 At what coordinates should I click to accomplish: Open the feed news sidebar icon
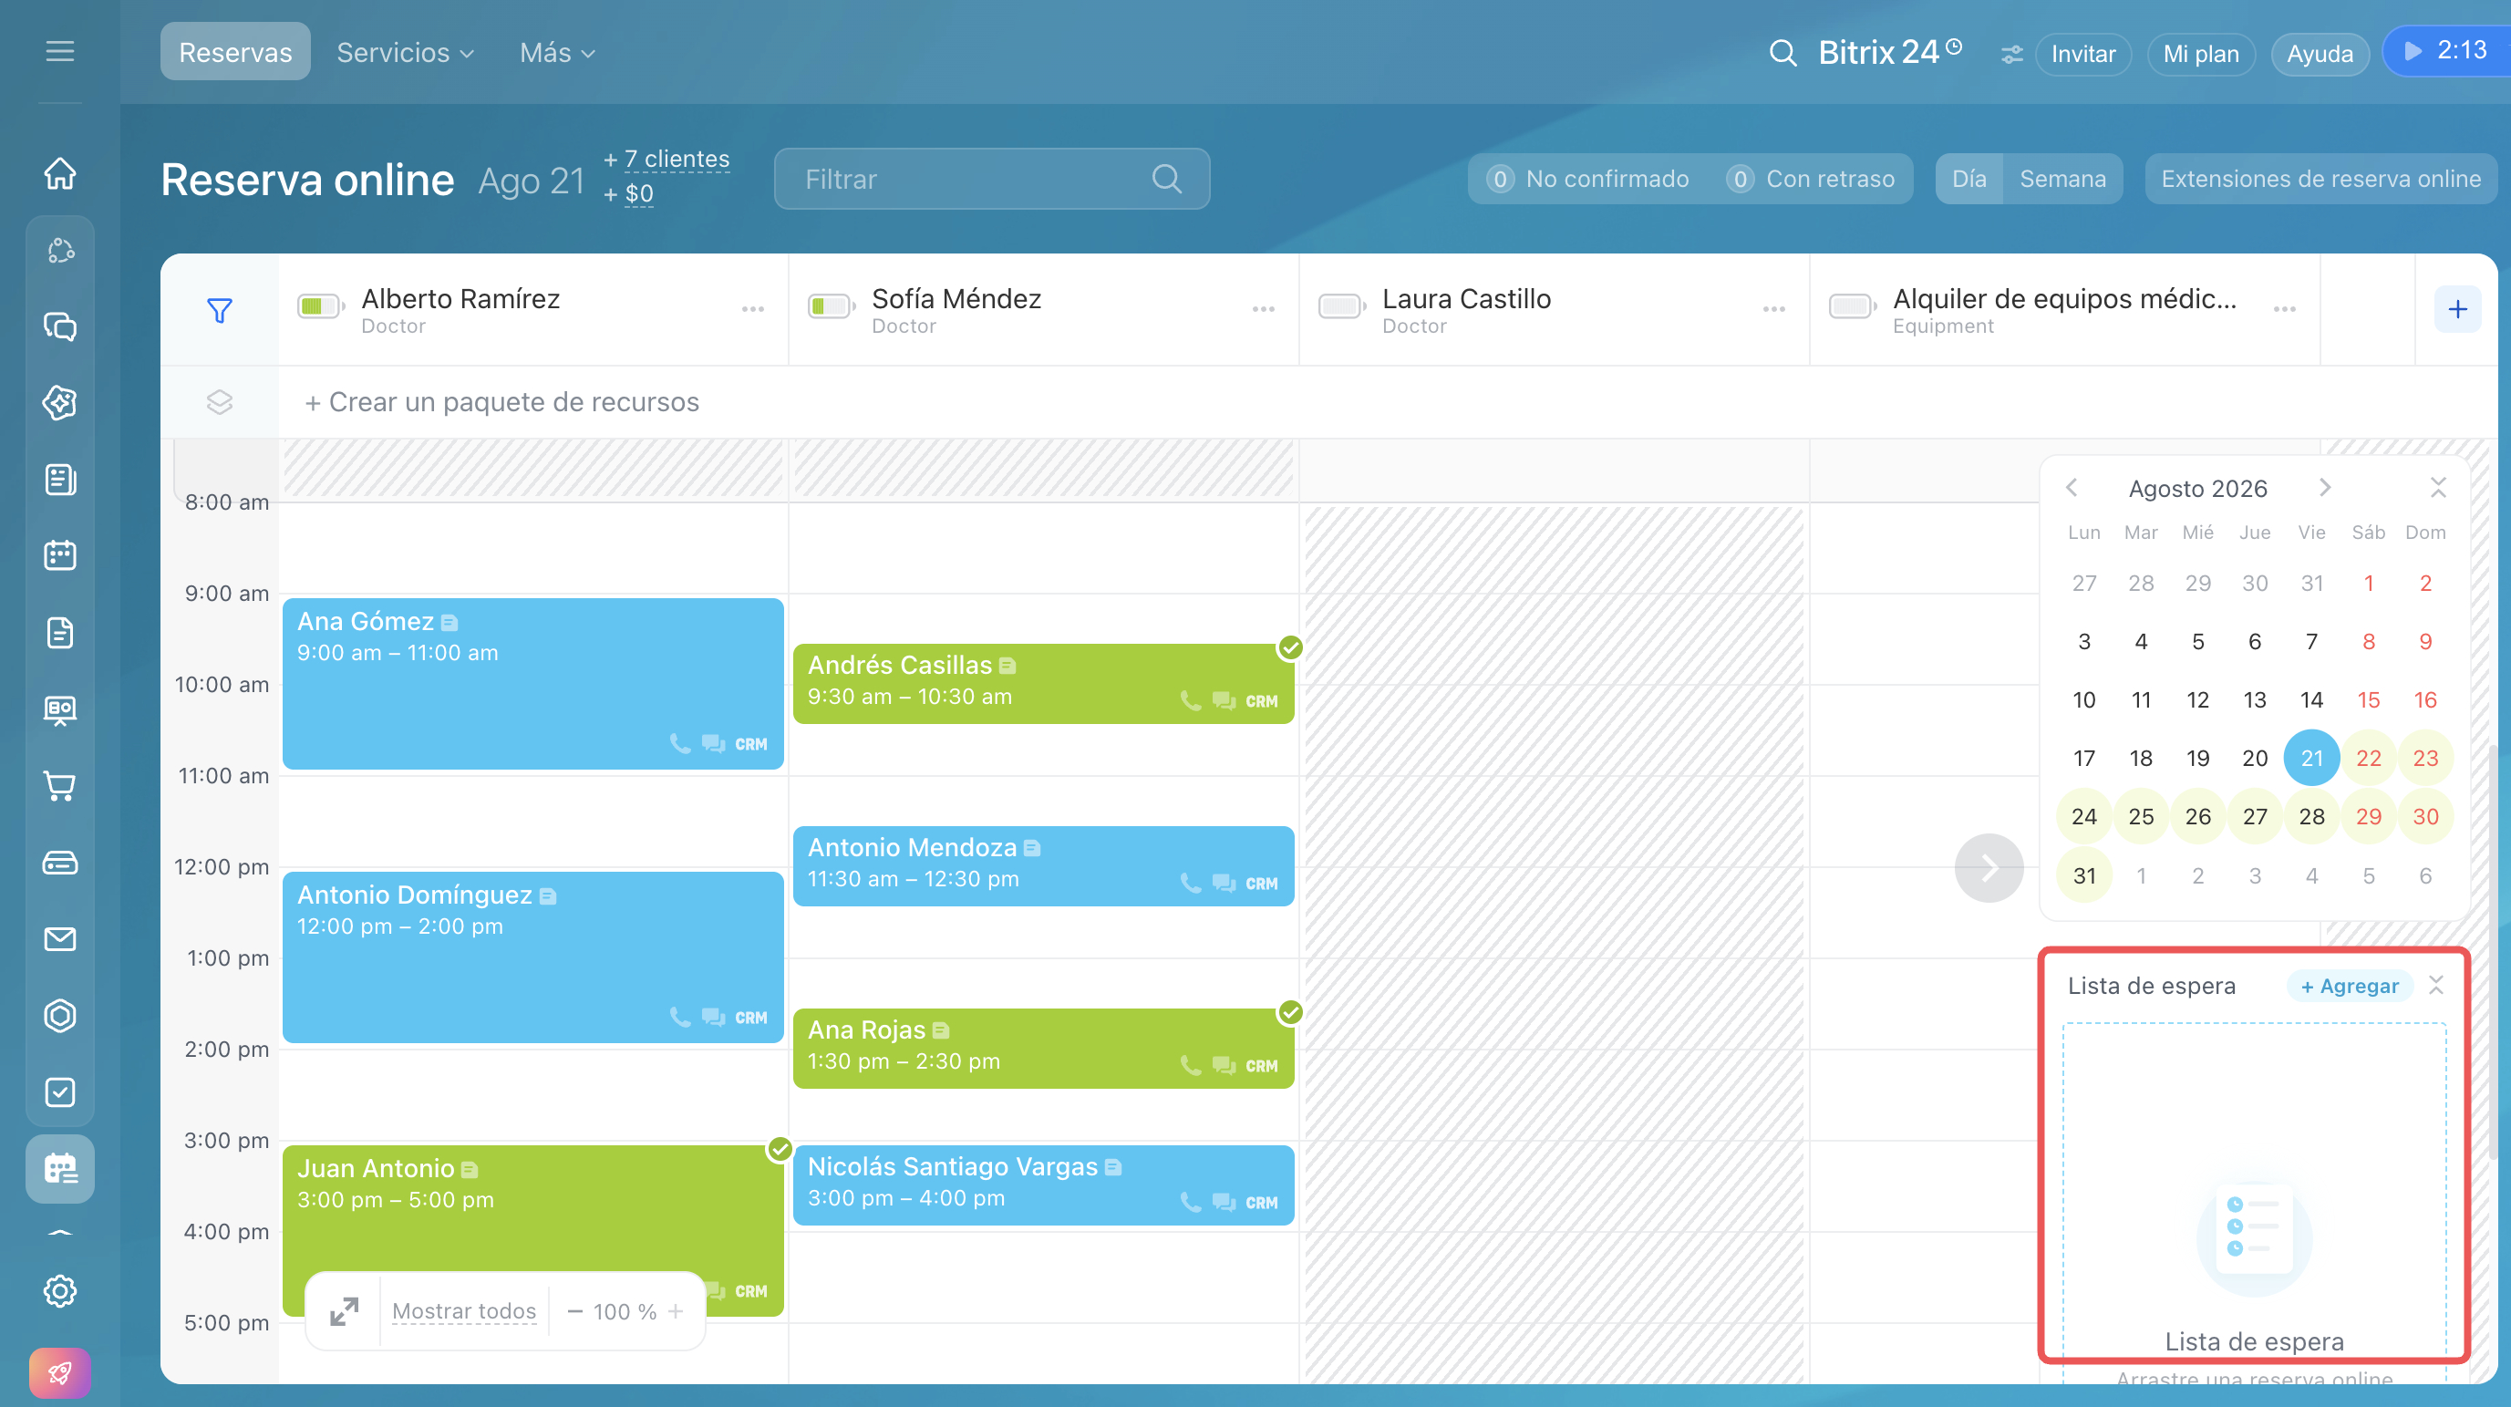pyautogui.click(x=59, y=480)
